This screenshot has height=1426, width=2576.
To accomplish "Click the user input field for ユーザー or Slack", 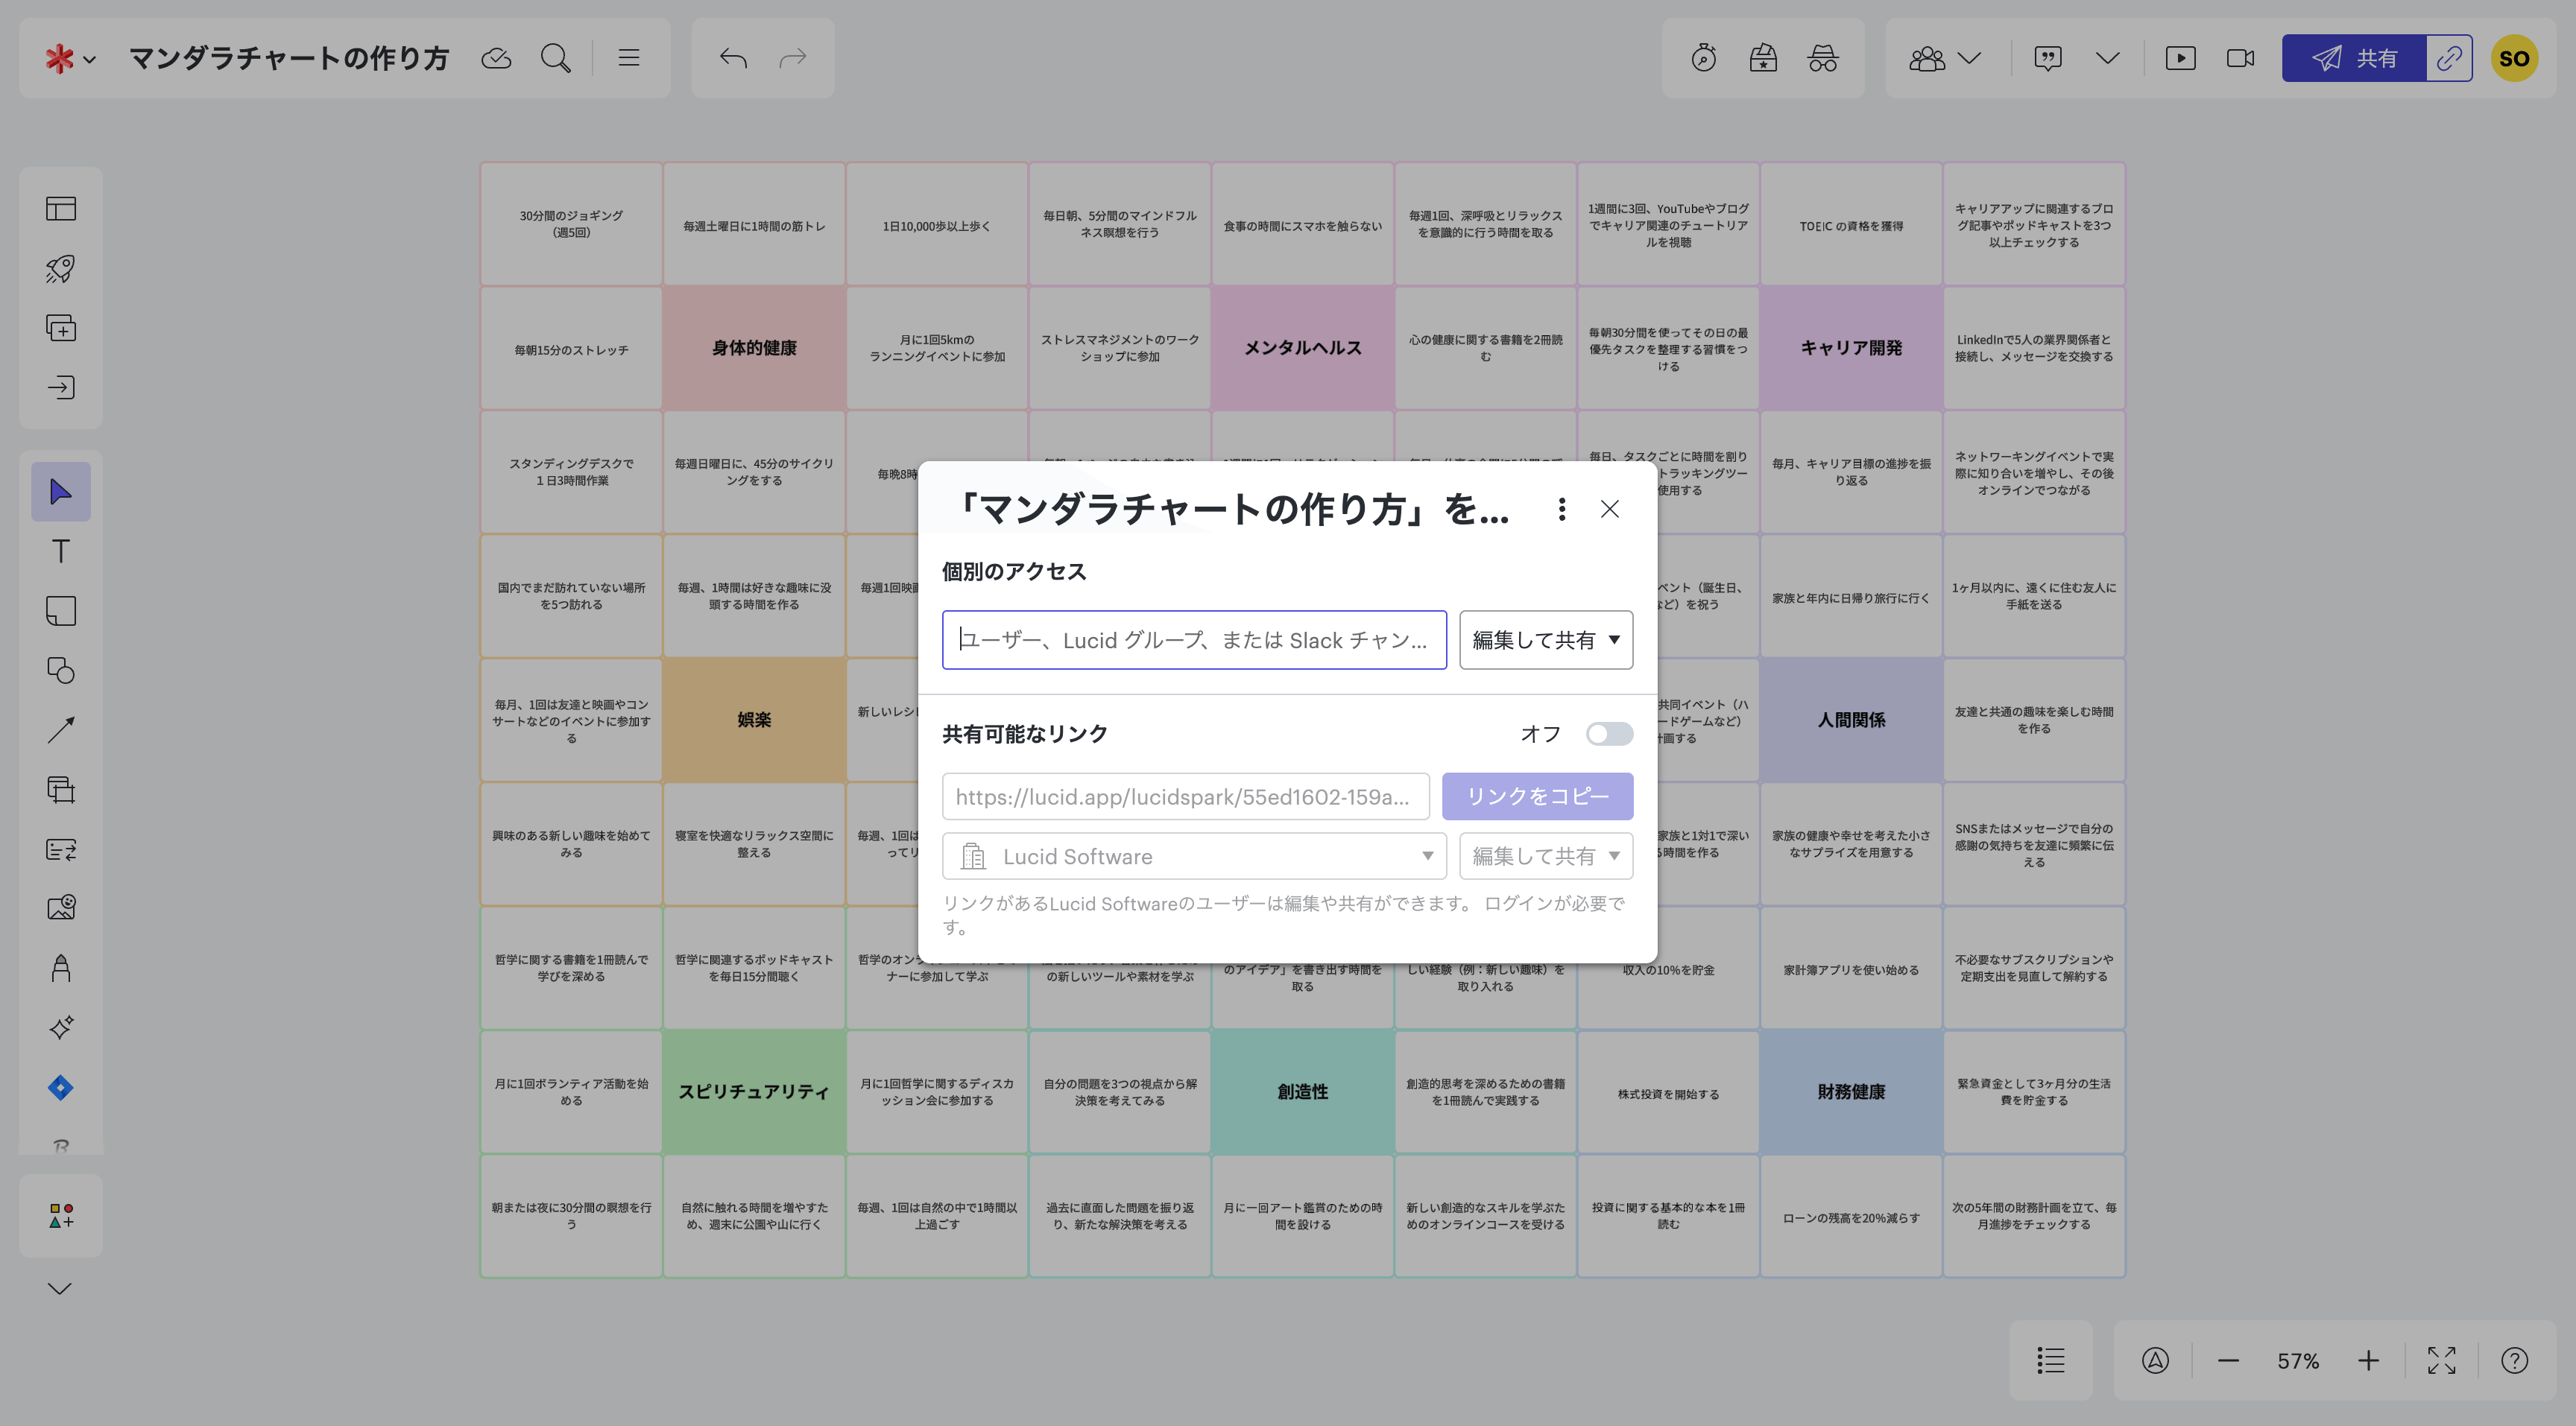I will pyautogui.click(x=1196, y=639).
